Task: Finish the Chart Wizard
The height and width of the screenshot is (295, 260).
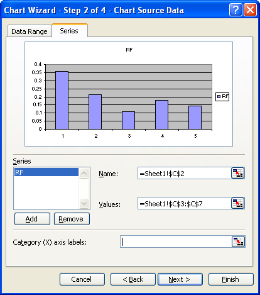Action: click(231, 279)
